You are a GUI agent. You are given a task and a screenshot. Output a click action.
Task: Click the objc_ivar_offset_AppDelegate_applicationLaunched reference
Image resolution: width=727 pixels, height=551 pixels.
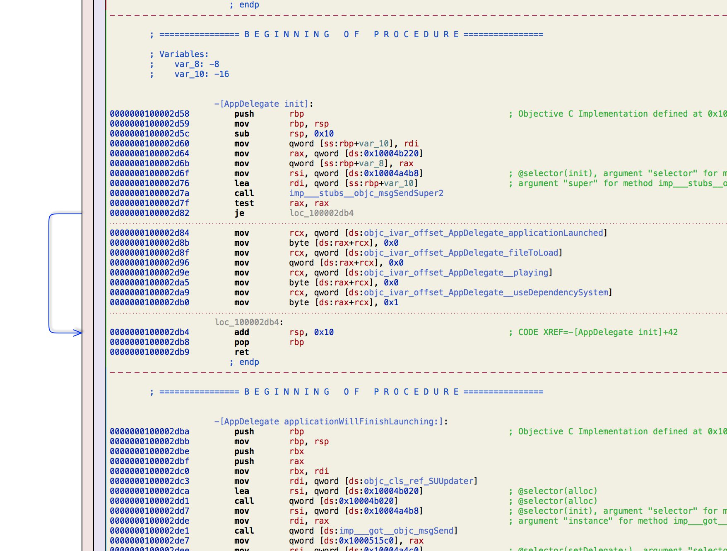click(483, 233)
